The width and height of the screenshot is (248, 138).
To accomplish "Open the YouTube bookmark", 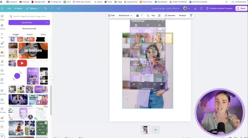I will coord(24,2).
